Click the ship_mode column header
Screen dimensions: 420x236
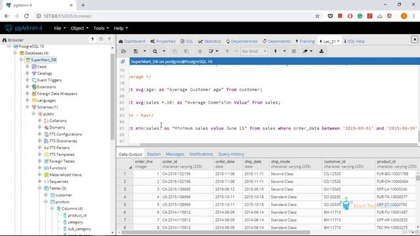[296, 164]
